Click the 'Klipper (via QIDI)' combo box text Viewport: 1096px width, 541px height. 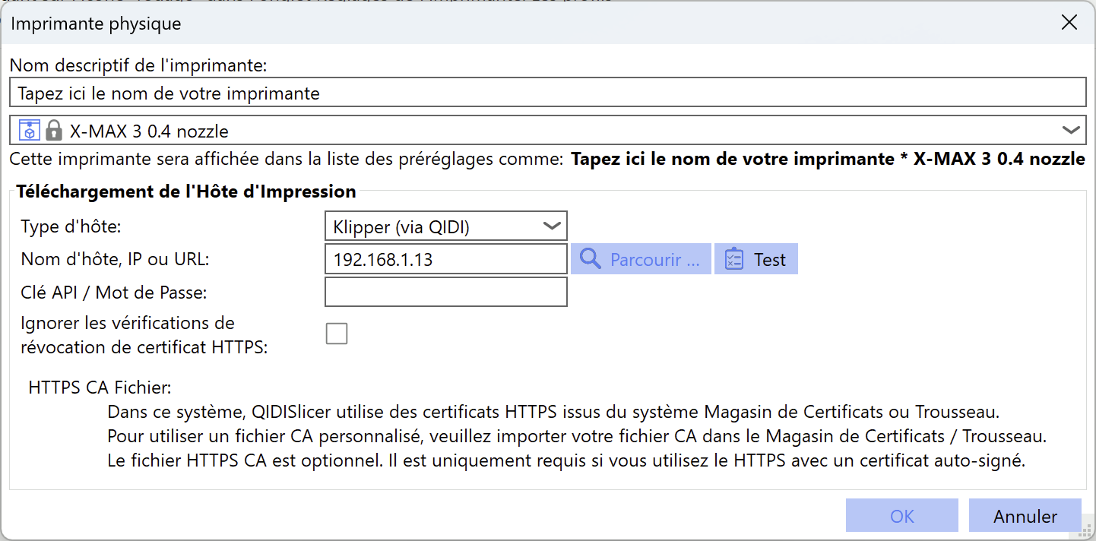point(401,226)
